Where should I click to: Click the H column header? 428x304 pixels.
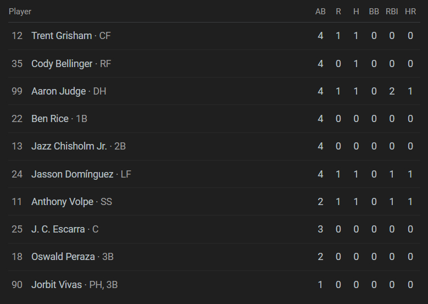356,12
